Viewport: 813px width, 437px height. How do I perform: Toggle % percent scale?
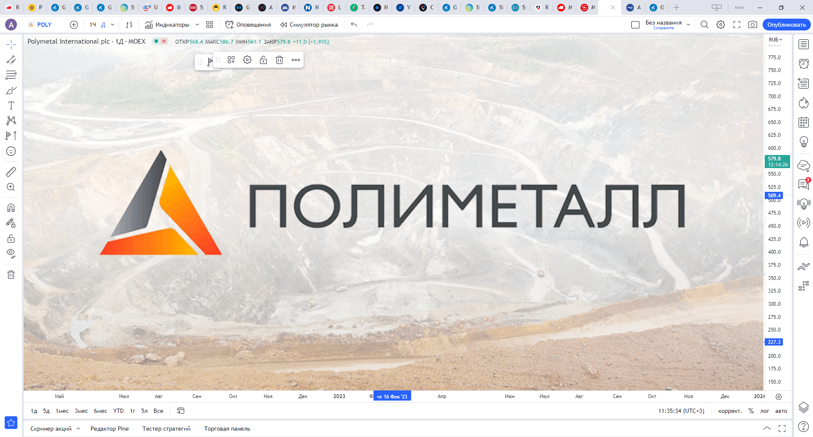coord(751,411)
